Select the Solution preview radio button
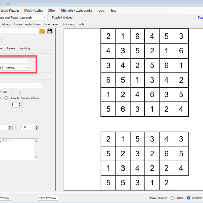Screen dimensions: 203x203 tap(189, 198)
